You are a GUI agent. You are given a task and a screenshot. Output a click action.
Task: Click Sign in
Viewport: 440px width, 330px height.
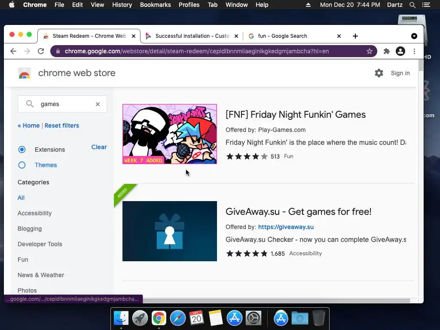pos(400,73)
